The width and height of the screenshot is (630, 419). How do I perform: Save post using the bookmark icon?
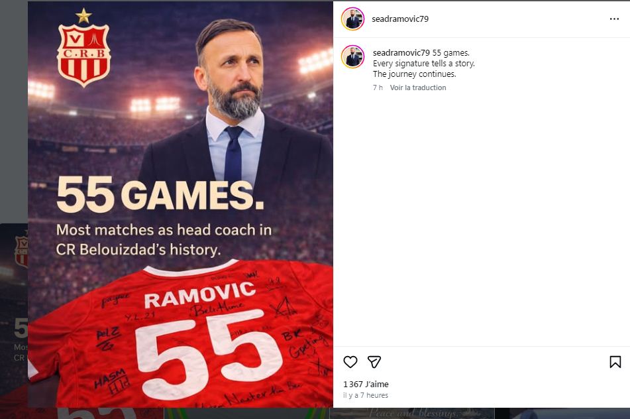pyautogui.click(x=615, y=362)
